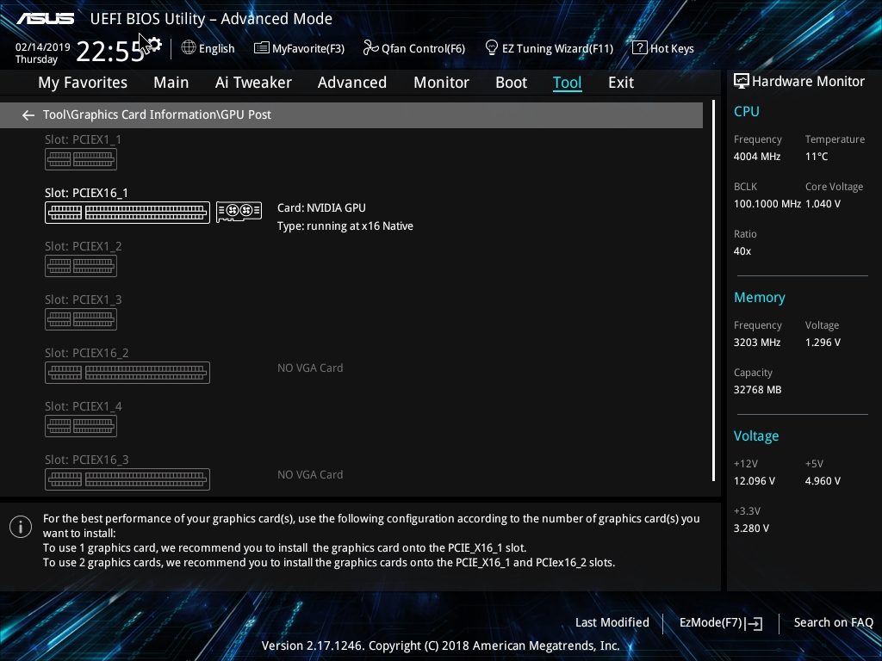Select the PCIEX1_3 slot graphic
This screenshot has width=882, height=661.
(81, 319)
